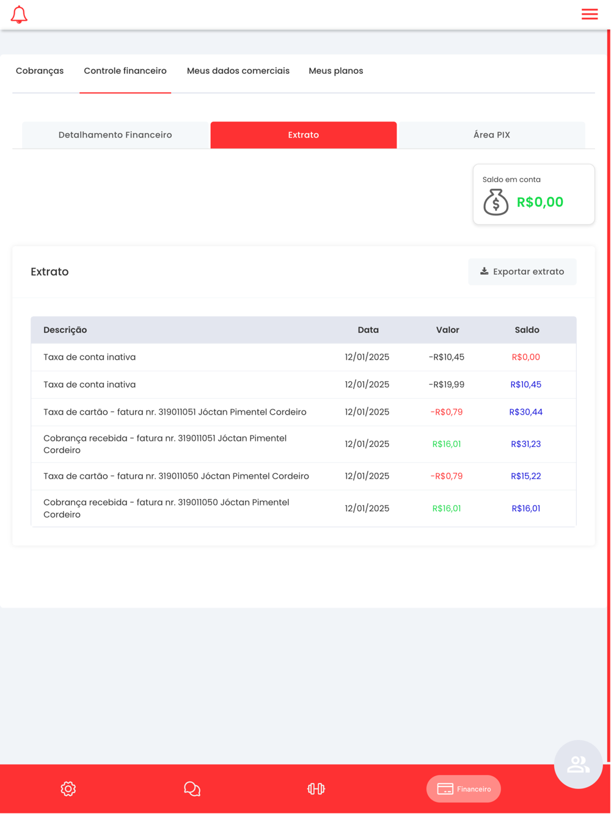Select Taxa de conta inativa row with -R$19,99

point(304,385)
